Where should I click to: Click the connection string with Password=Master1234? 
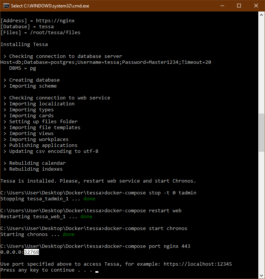pos(106,62)
